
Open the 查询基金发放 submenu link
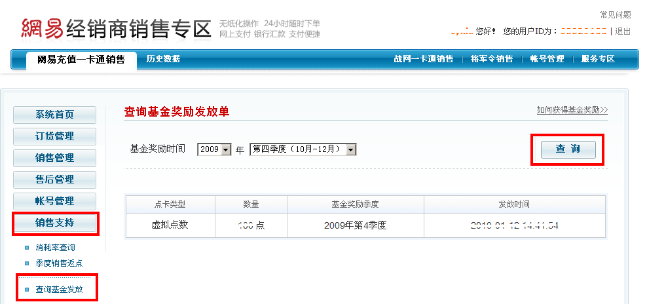60,290
